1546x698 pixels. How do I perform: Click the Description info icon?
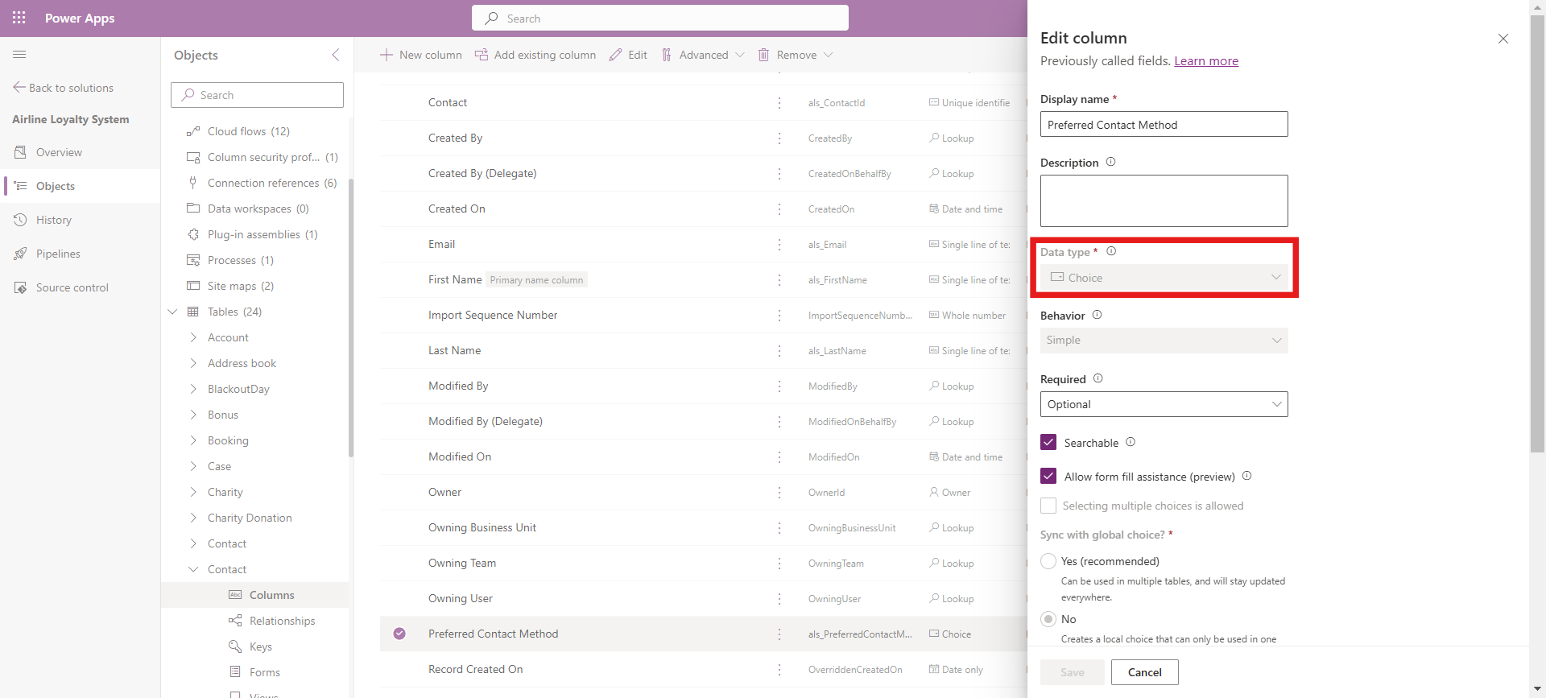tap(1110, 162)
